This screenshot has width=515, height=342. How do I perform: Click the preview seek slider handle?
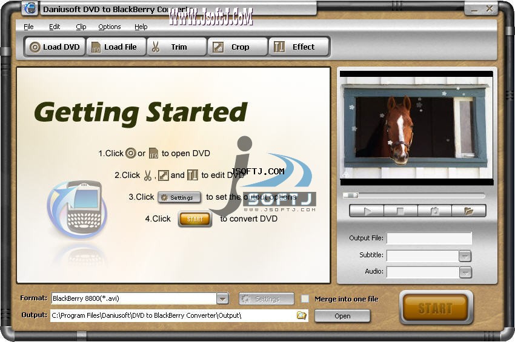[x=351, y=196]
